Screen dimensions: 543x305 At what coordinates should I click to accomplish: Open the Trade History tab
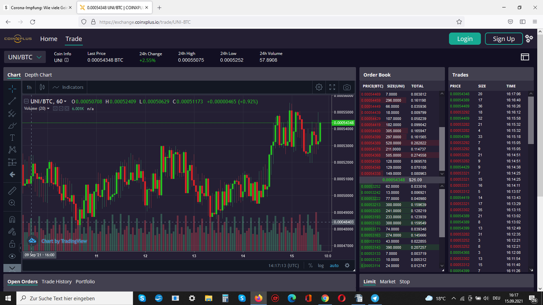point(57,282)
